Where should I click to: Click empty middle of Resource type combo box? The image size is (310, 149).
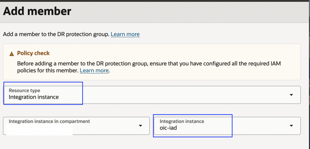coord(182,95)
